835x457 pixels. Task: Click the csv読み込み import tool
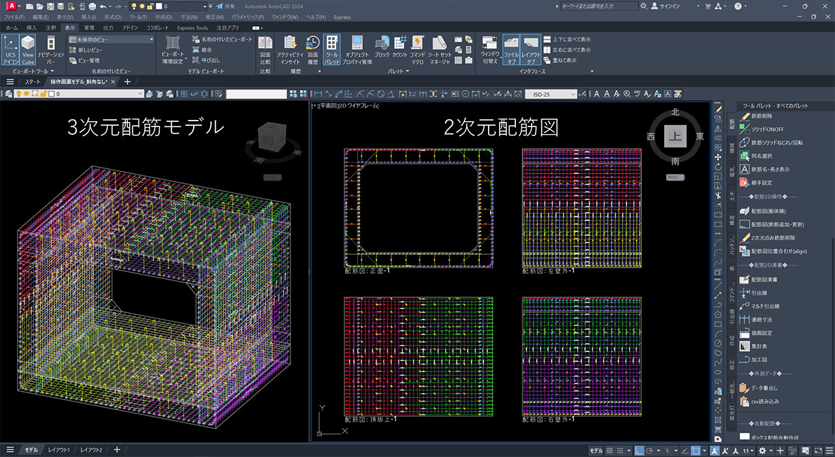(x=765, y=401)
